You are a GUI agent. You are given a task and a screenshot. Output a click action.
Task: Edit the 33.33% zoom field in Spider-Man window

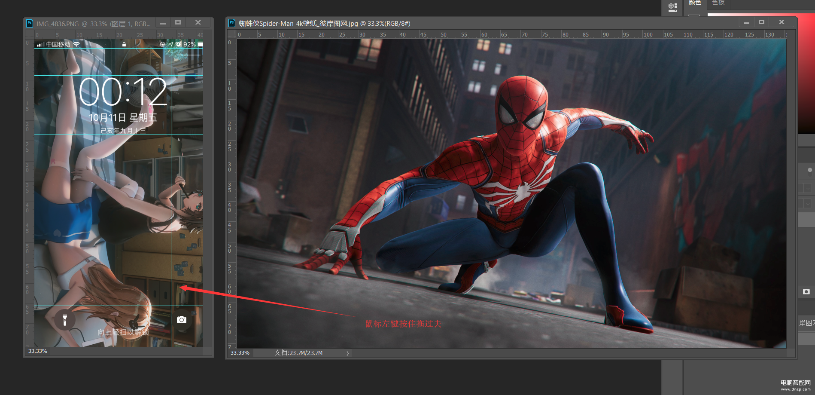coord(240,353)
